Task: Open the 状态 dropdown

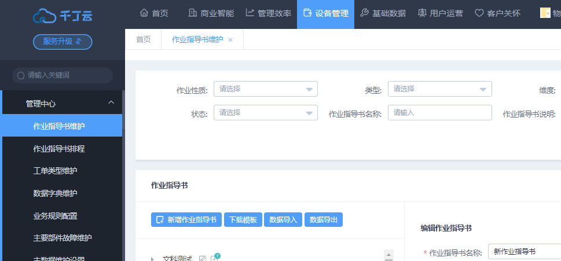Action: tap(266, 113)
